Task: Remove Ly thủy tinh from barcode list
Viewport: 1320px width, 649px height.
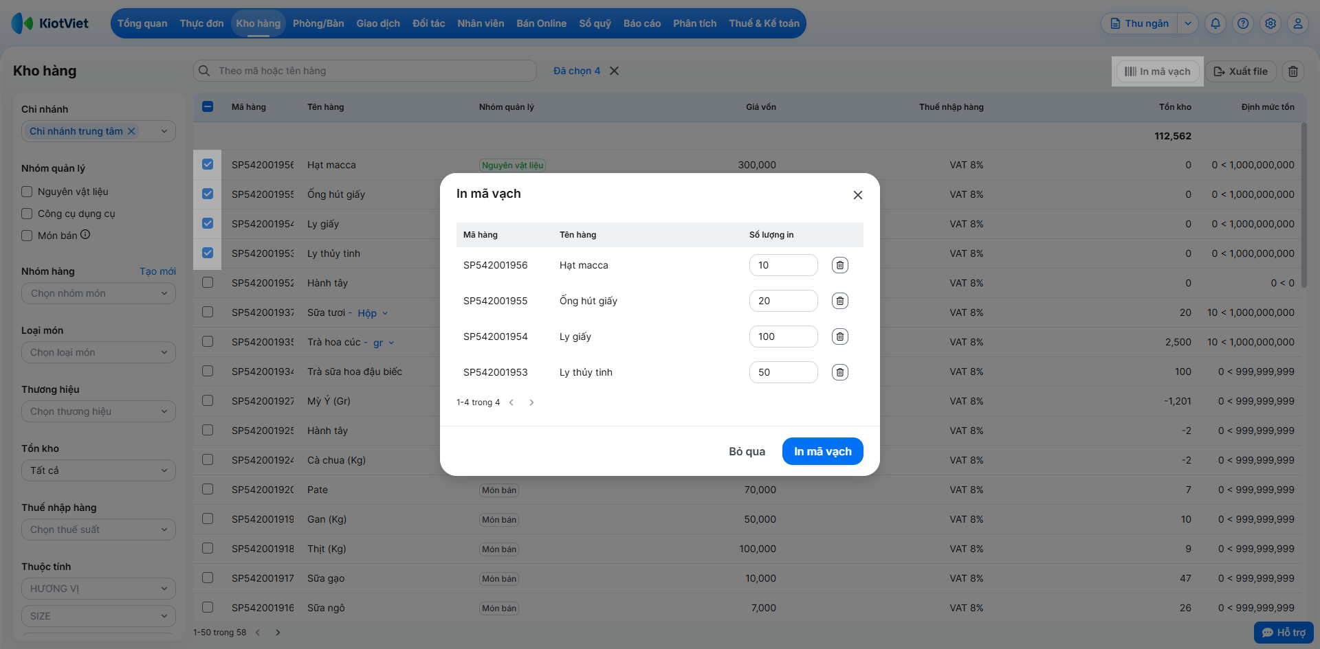Action: click(839, 372)
